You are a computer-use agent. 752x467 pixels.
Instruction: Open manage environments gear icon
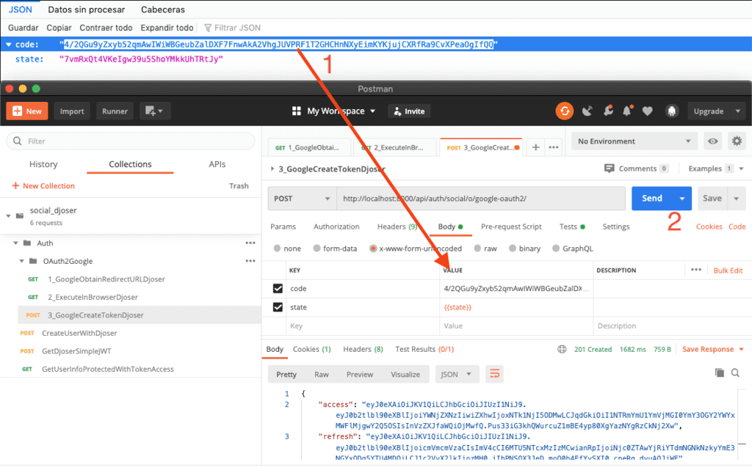pyautogui.click(x=737, y=141)
